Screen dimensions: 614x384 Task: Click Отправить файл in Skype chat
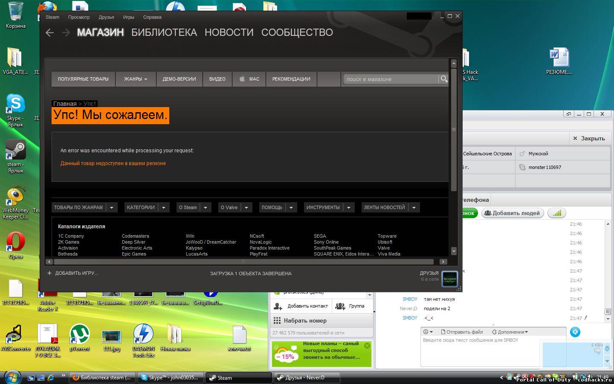pos(462,332)
